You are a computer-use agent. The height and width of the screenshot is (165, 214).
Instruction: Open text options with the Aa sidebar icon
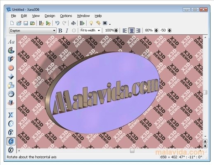(x=11, y=42)
